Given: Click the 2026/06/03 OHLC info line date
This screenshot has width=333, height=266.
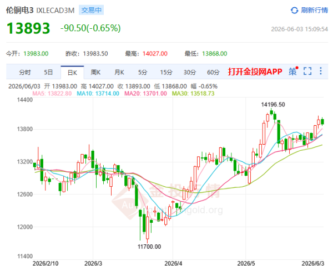Looking at the screenshot, I should click(x=24, y=86).
